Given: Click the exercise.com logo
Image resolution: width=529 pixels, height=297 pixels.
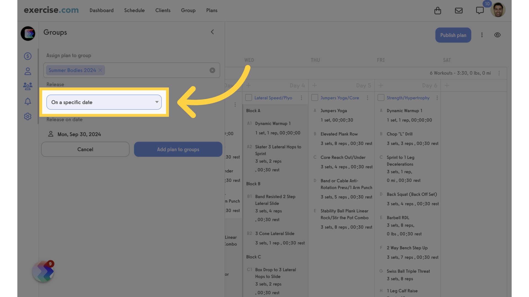Looking at the screenshot, I should (51, 10).
